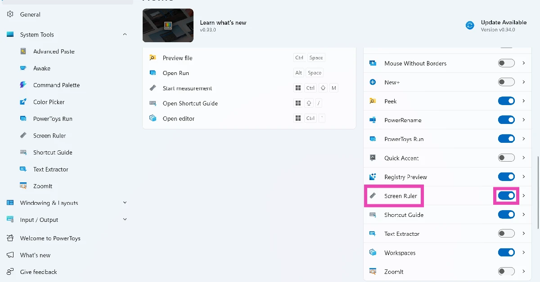Screen dimensions: 540x282
Task: Disable the Shortcut Guide toggle
Action: click(506, 215)
